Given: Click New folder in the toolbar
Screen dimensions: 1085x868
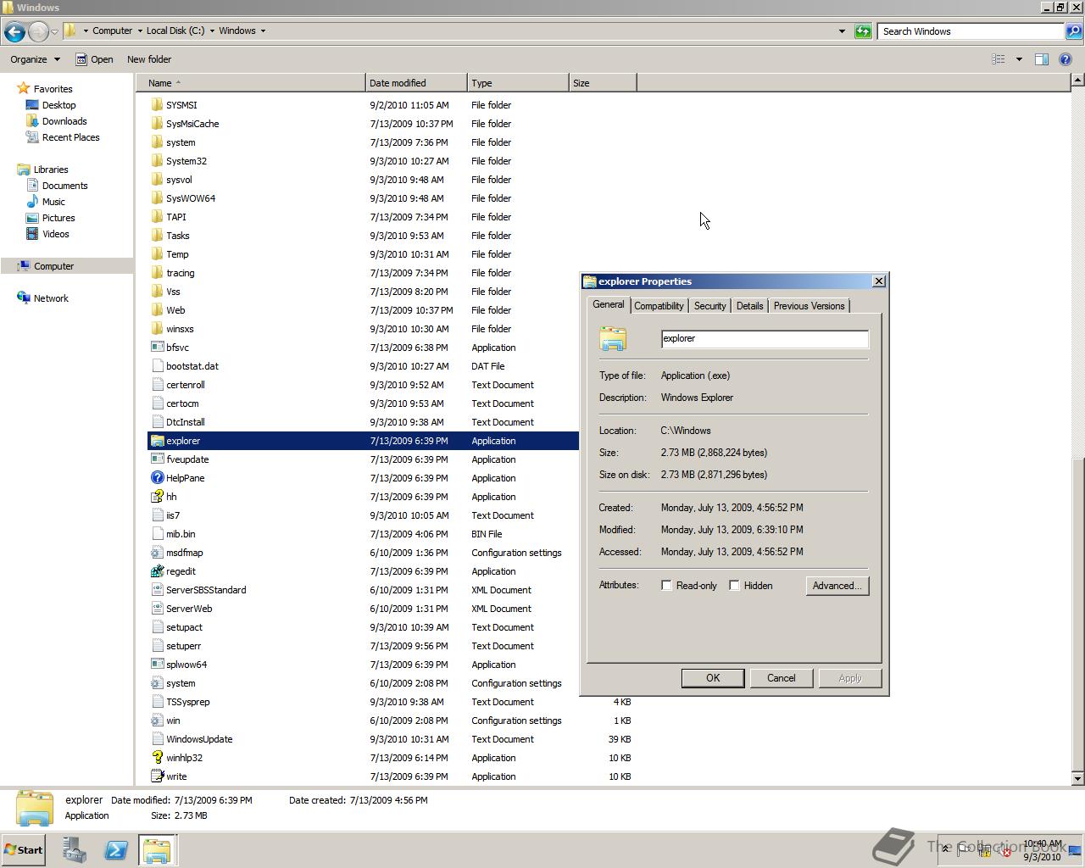Looking at the screenshot, I should click(149, 59).
